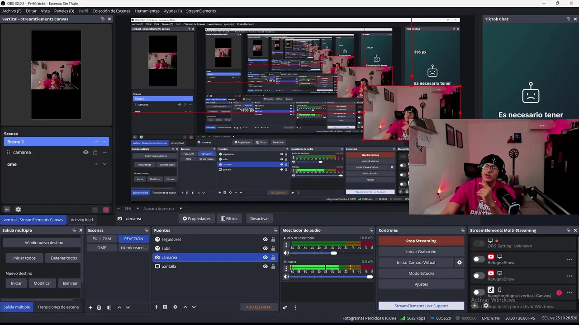The image size is (579, 325).
Task: Open source properties gear in Fuentes toolbar
Action: tap(175, 307)
